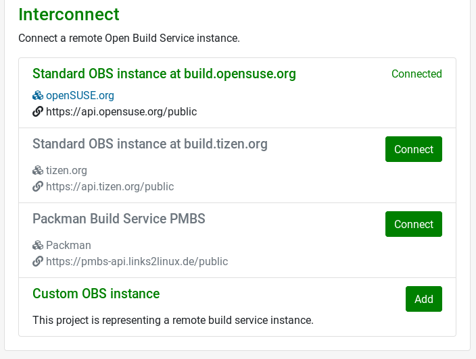Screen dimensions: 476x359
Task: Click the cubes icon beside tizen.org
Action: coord(38,170)
